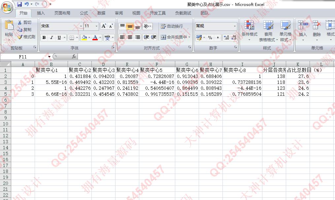This screenshot has width=335, height=200.
Task: Open number format 常规 dropdown
Action: tap(235, 26)
